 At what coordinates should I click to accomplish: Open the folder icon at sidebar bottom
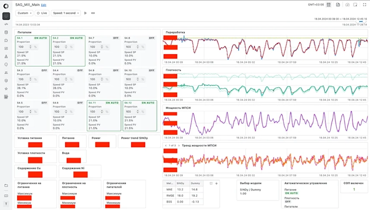[x=6, y=185]
